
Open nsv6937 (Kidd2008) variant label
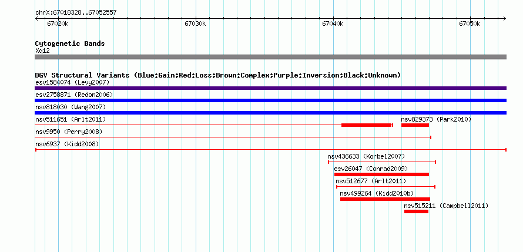tap(67, 144)
